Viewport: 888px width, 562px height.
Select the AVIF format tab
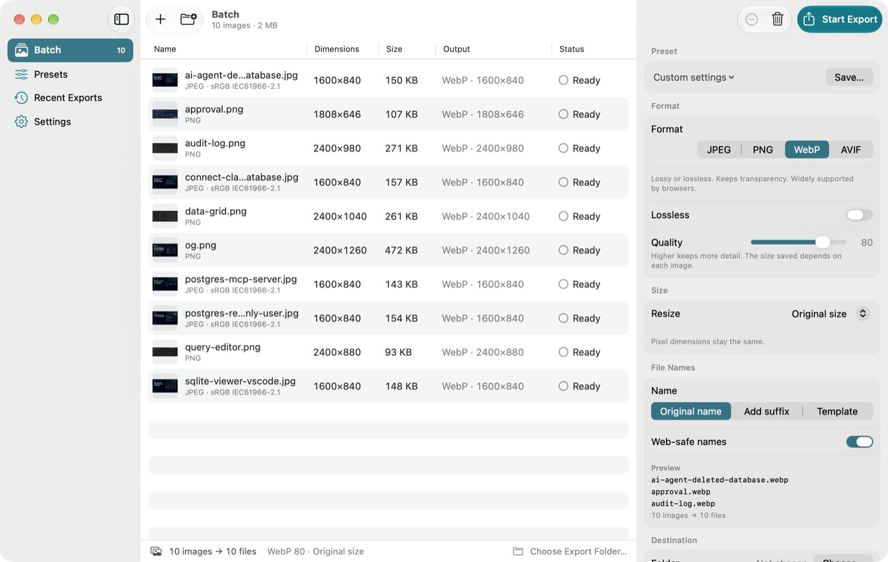850,150
